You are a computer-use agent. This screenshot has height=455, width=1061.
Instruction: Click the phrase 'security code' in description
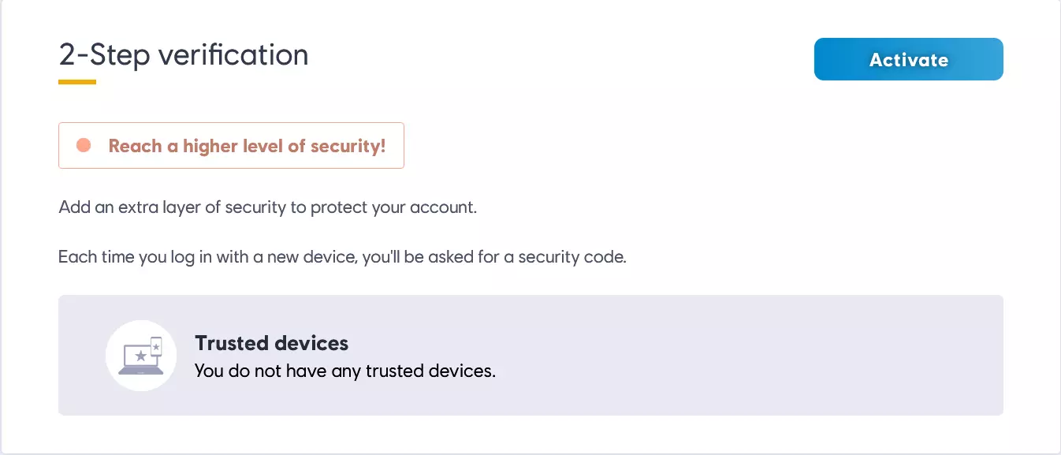click(x=571, y=257)
